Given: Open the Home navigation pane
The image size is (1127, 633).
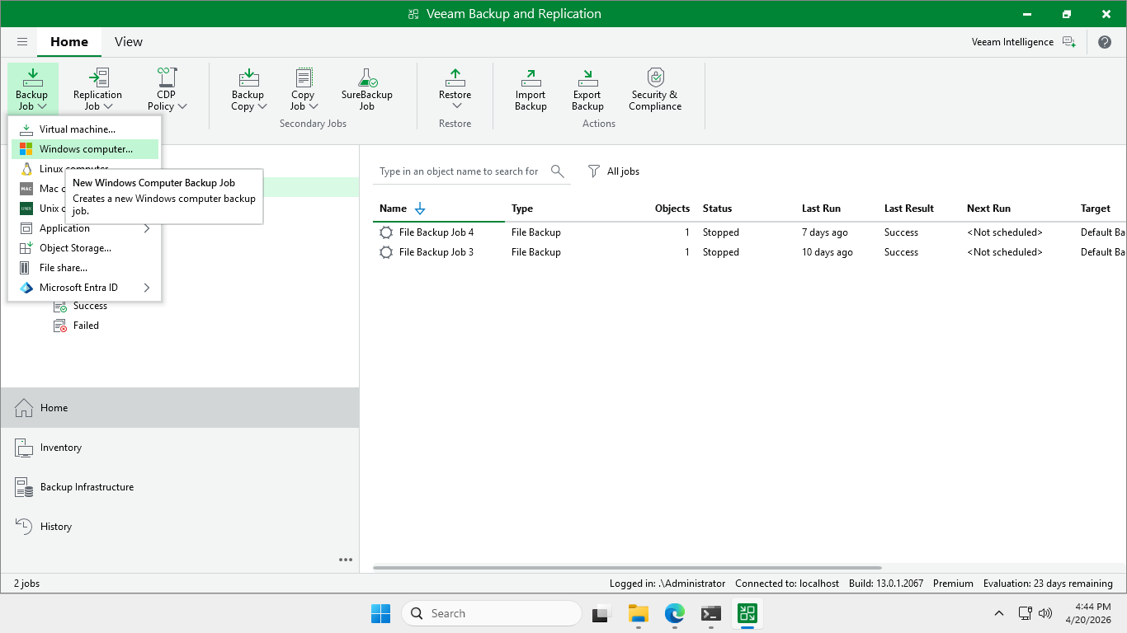Looking at the screenshot, I should click(180, 408).
